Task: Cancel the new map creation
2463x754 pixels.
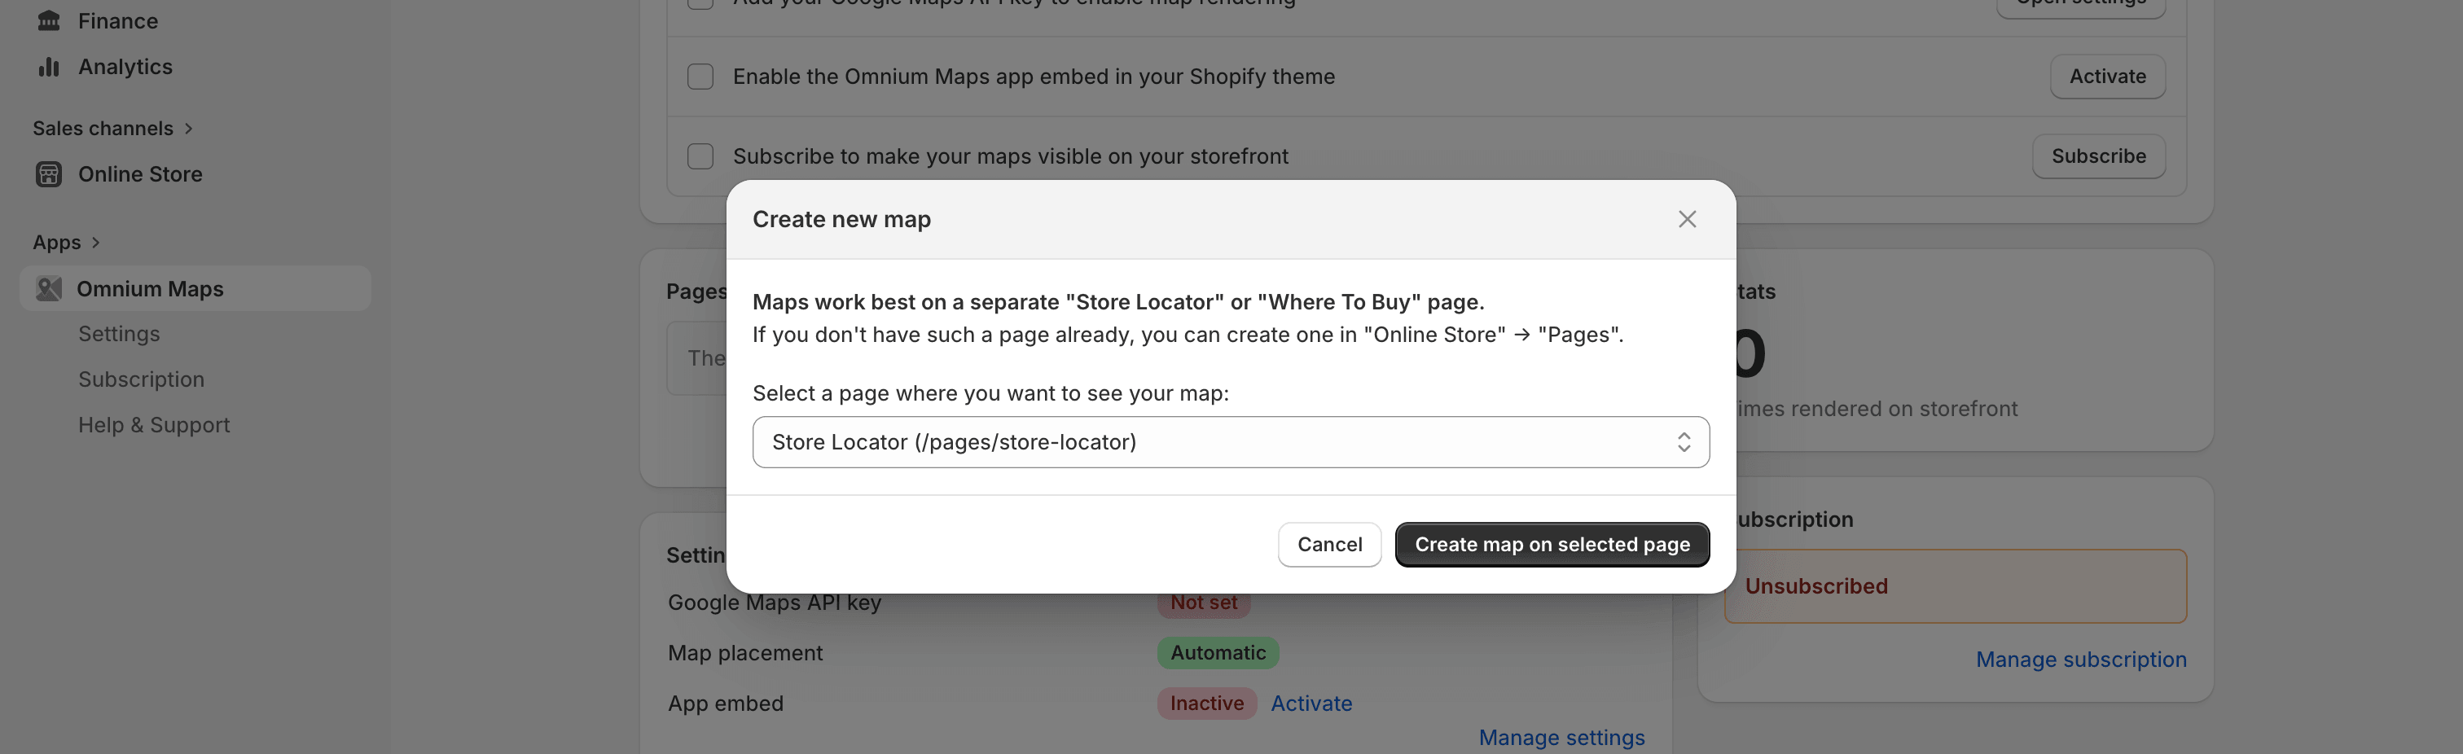Action: pos(1329,544)
